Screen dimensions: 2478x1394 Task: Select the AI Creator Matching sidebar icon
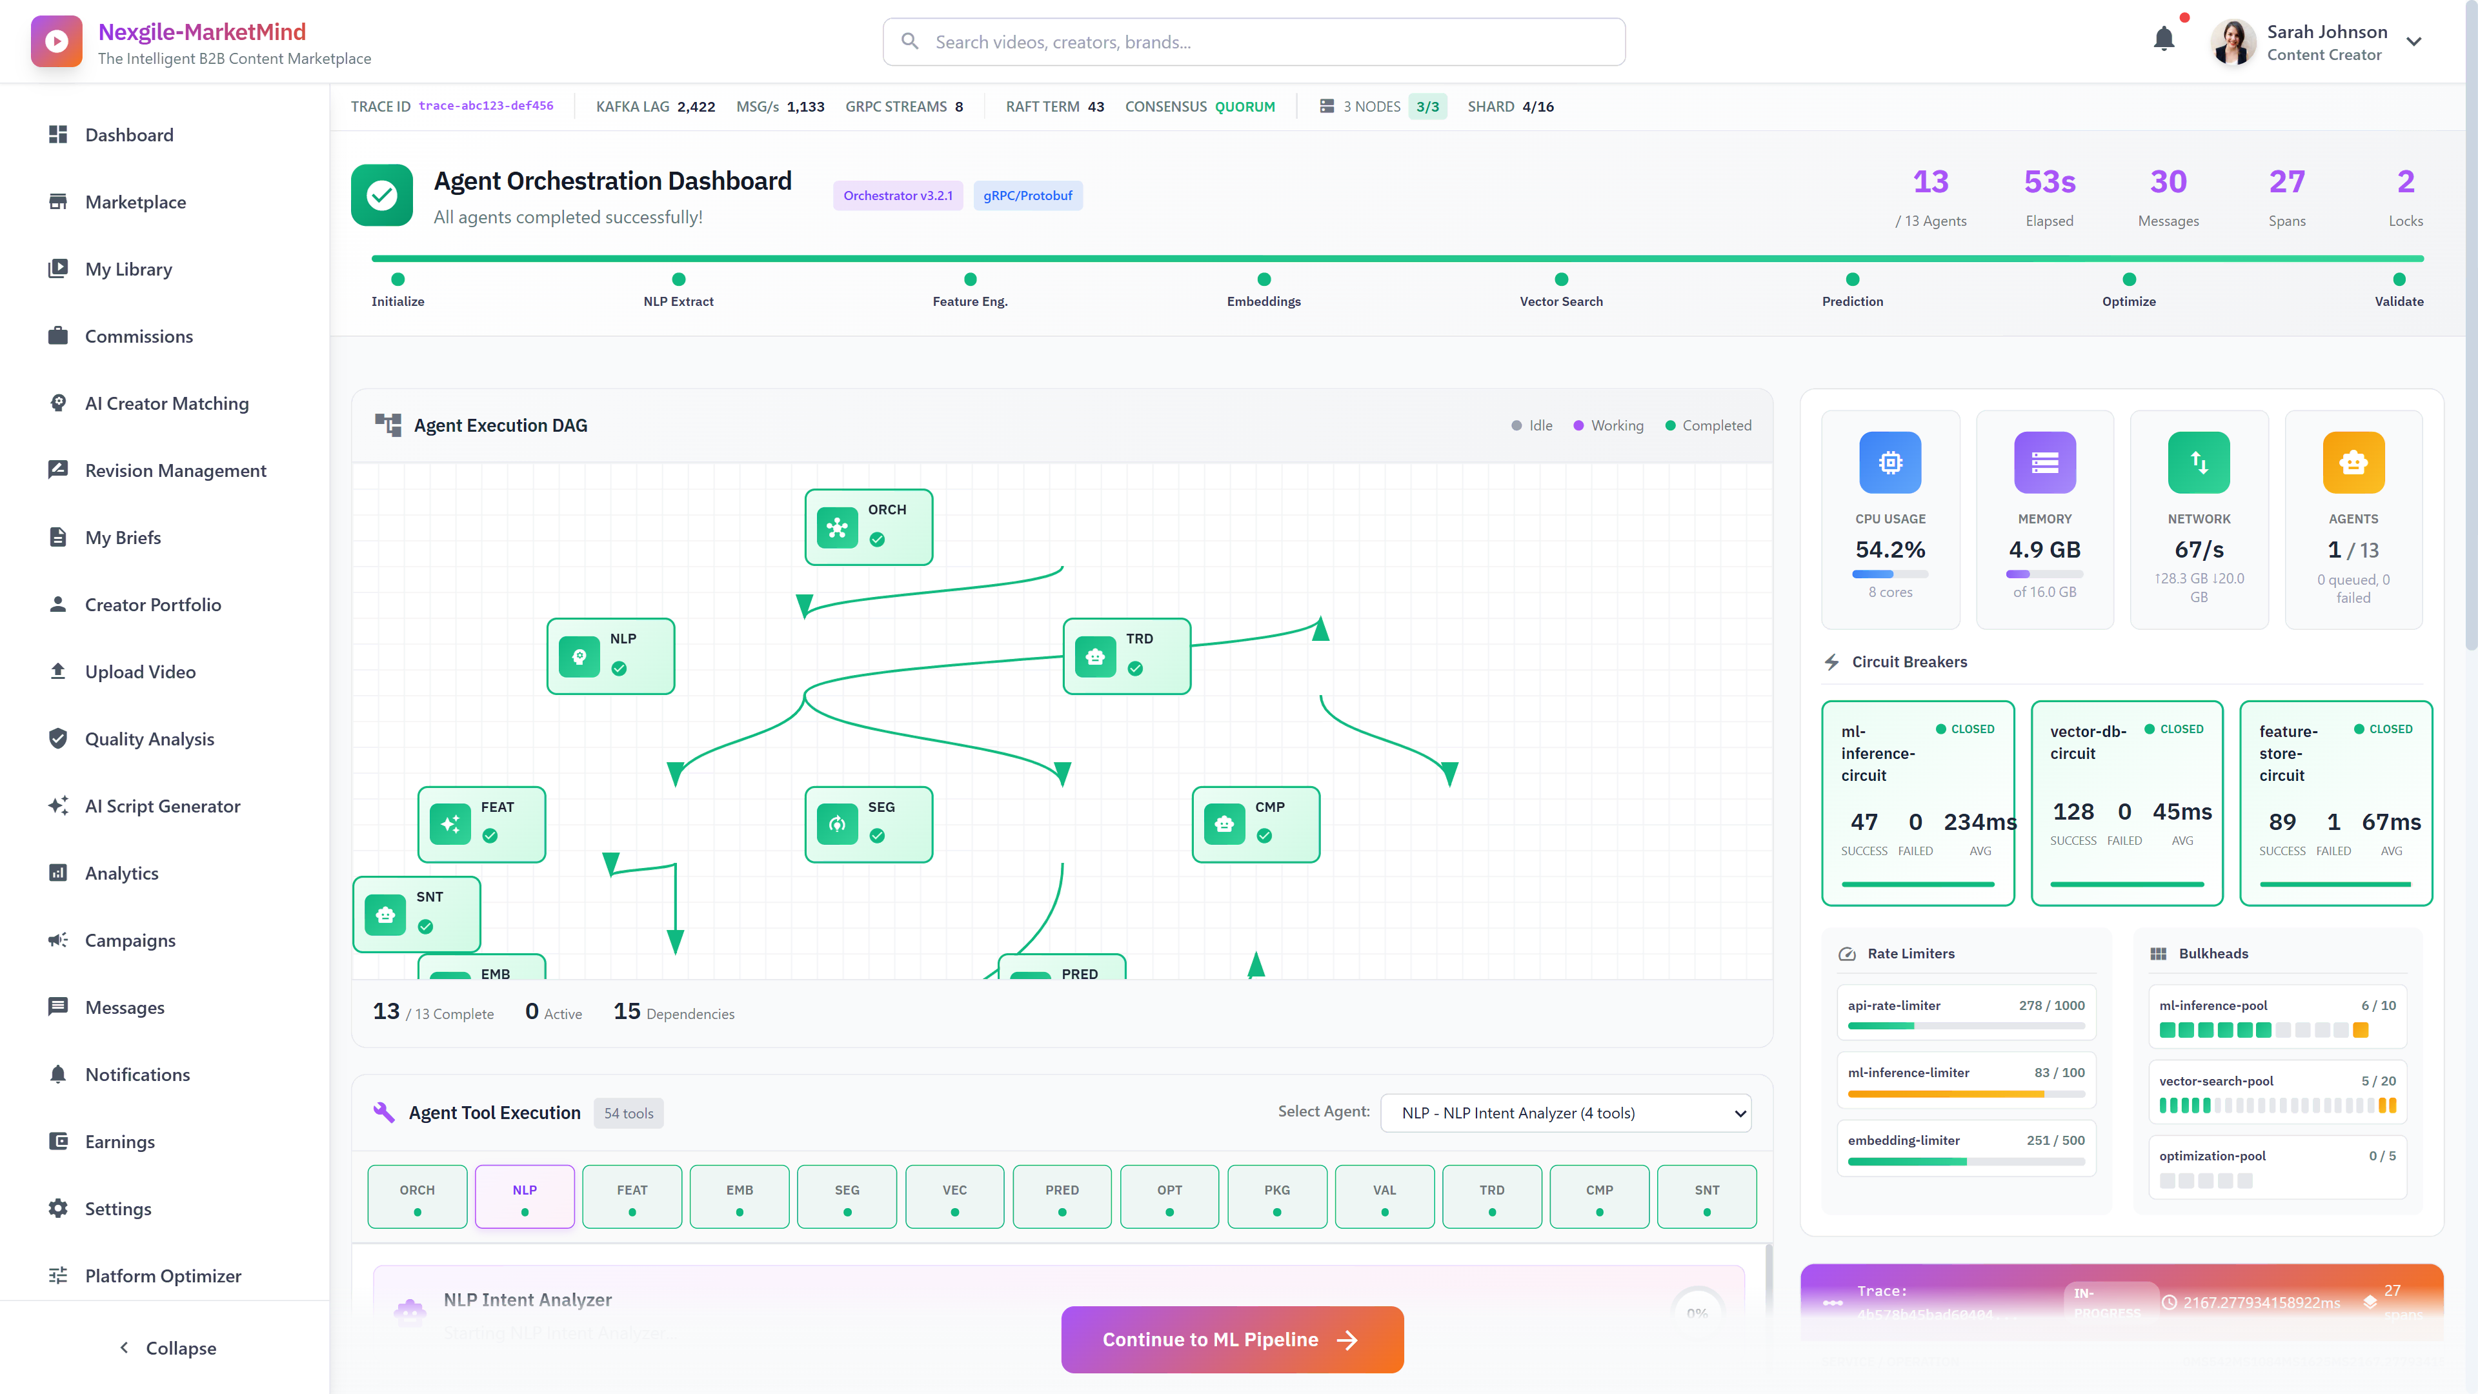point(59,403)
